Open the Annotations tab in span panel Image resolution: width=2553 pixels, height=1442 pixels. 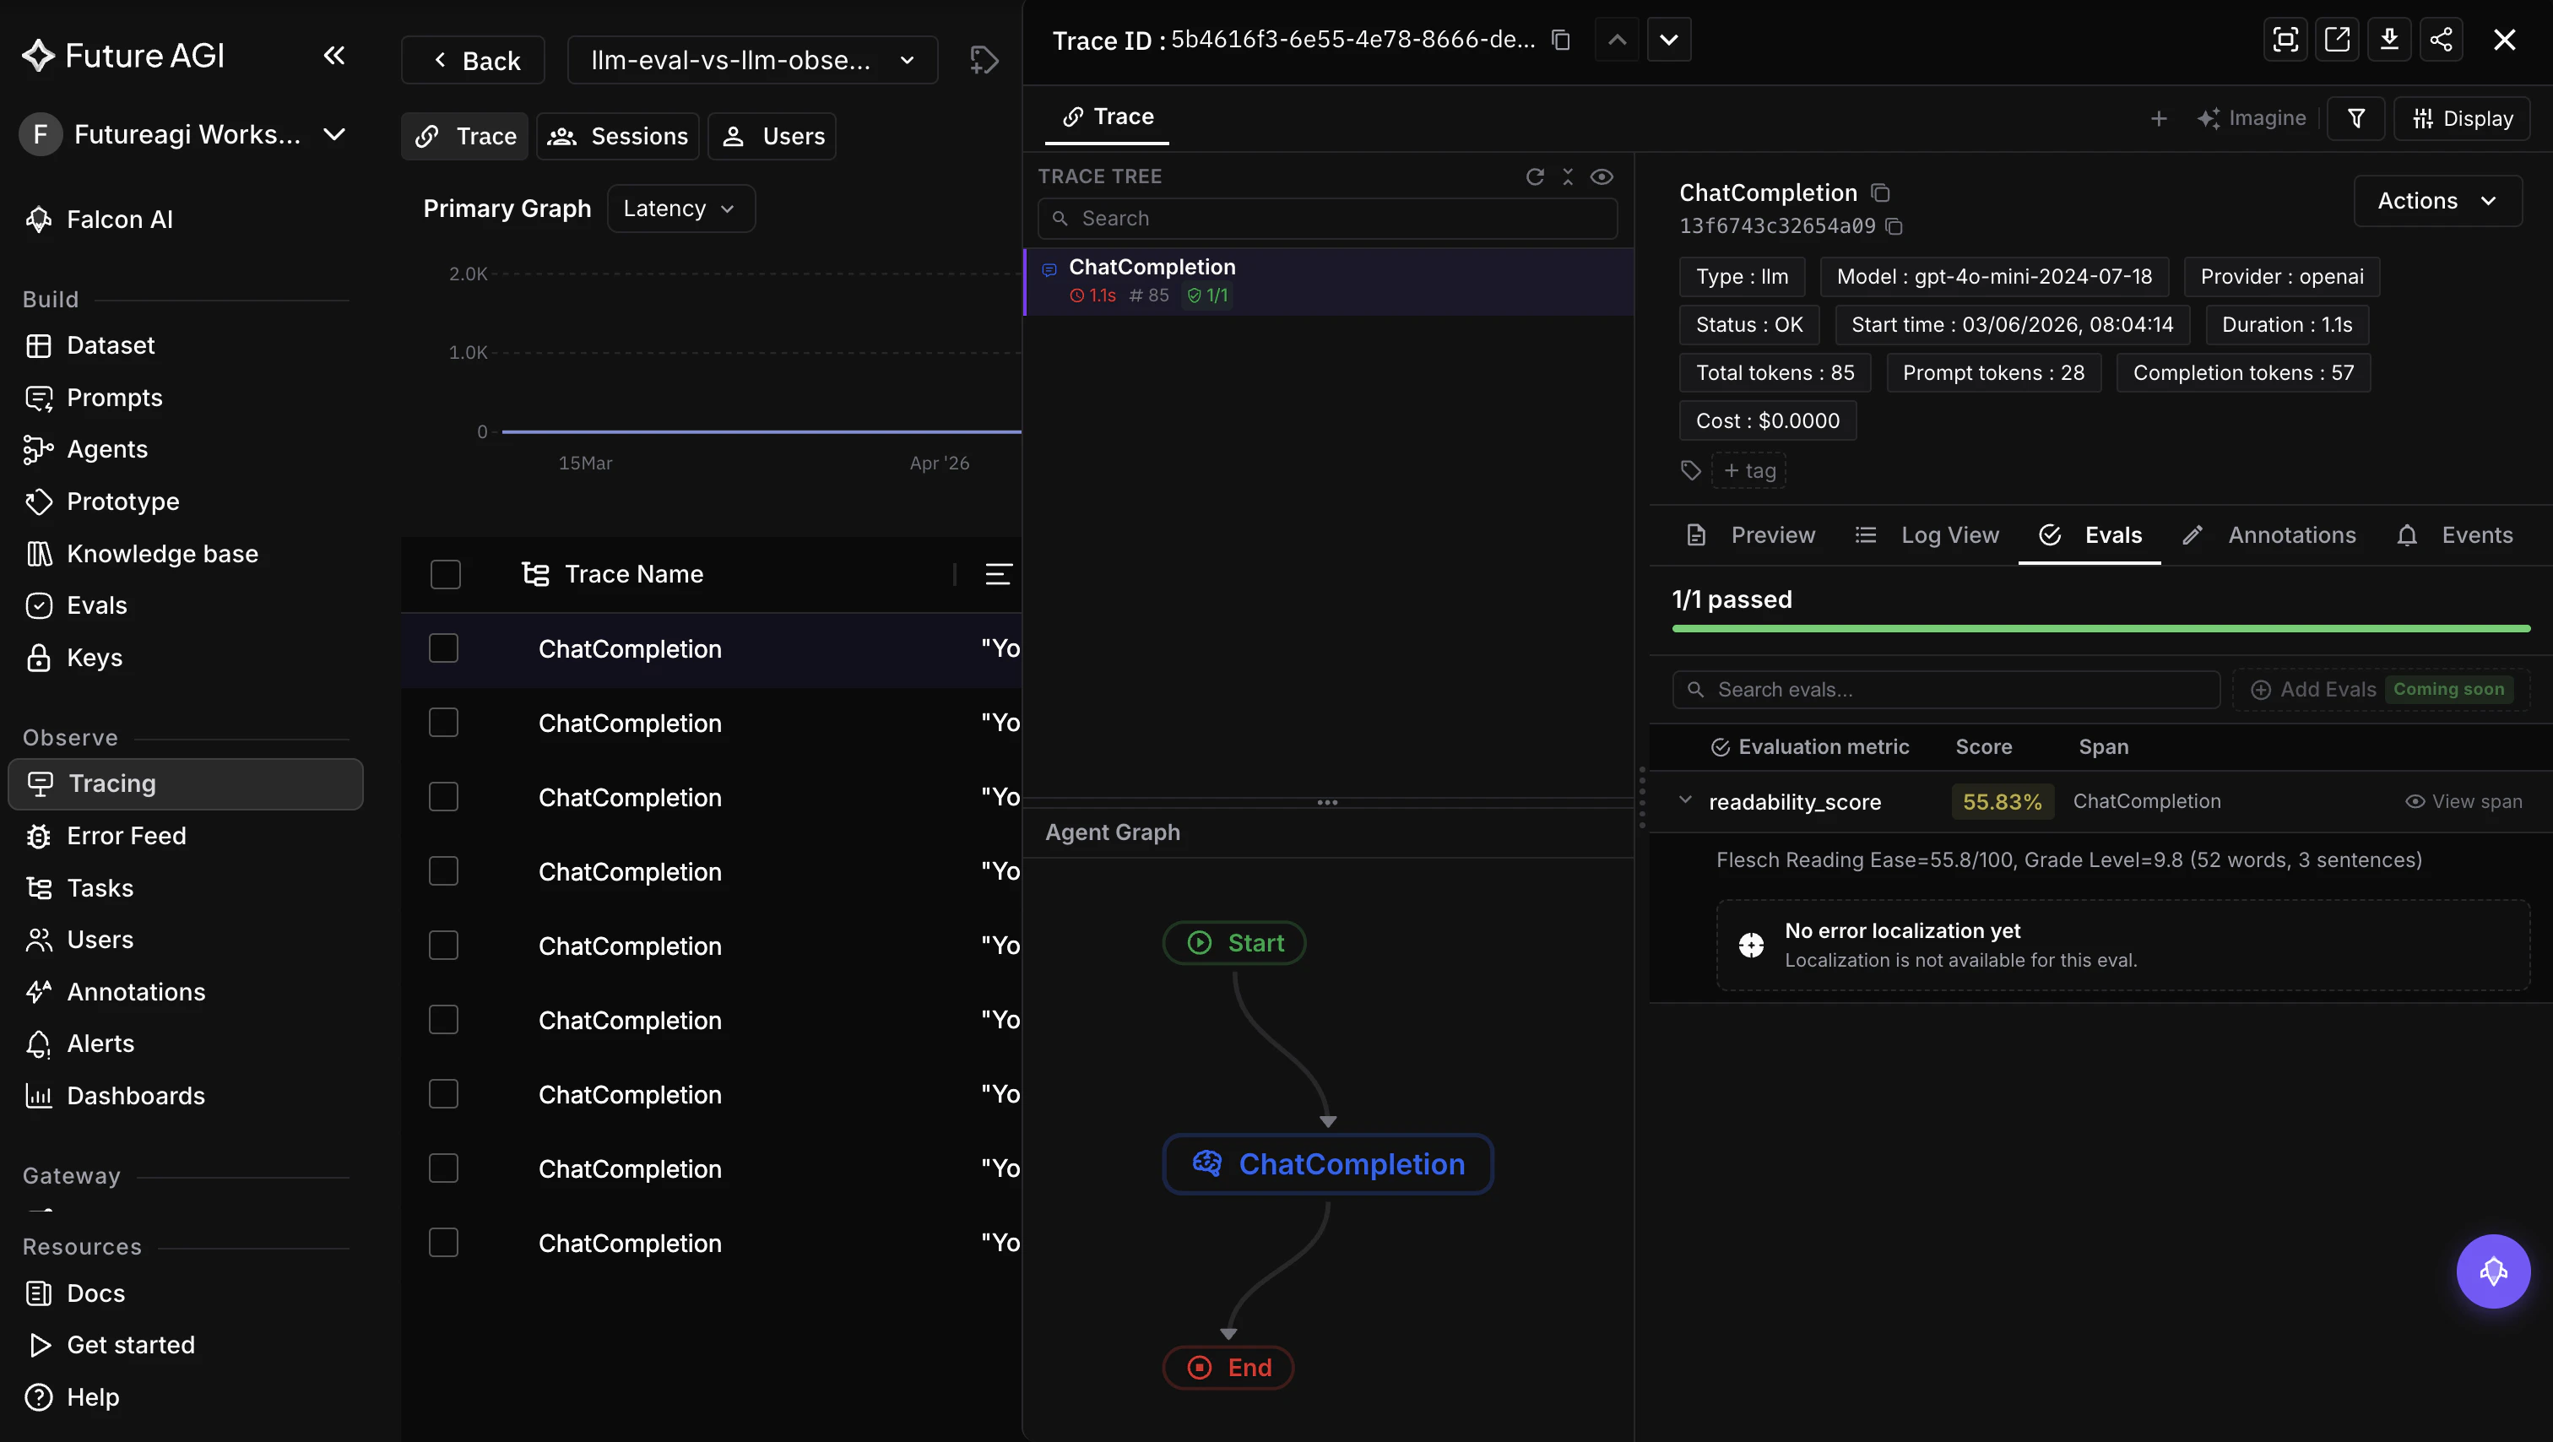point(2269,535)
